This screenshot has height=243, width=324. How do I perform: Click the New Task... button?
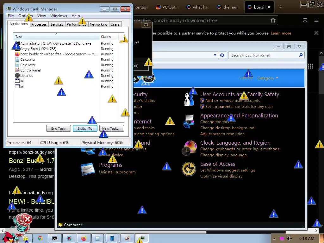point(112,128)
